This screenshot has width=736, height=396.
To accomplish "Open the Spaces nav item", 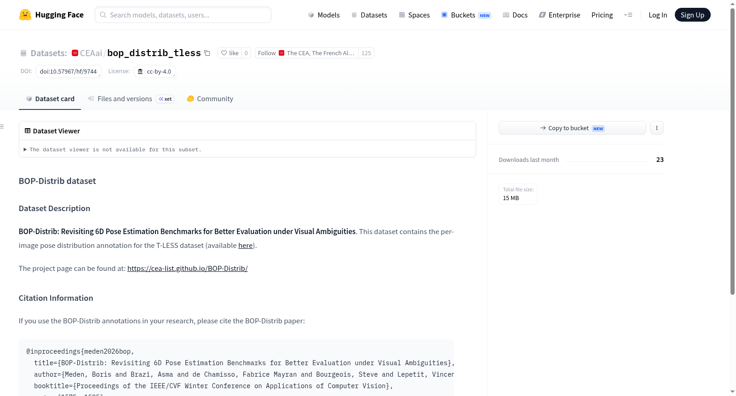I will 414,15.
